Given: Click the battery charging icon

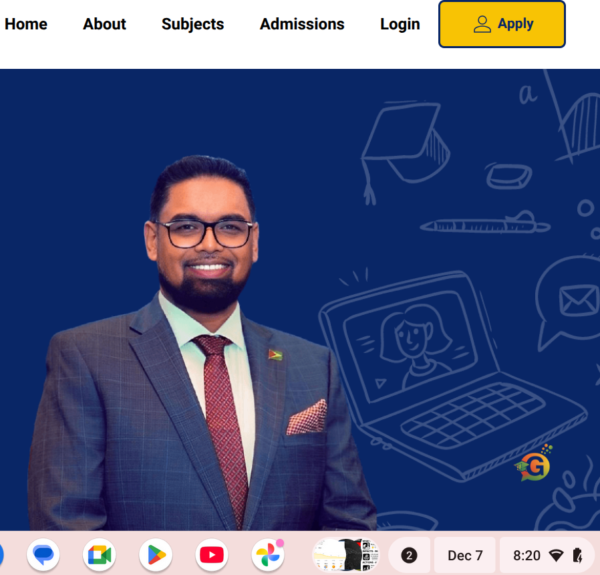Looking at the screenshot, I should (577, 556).
